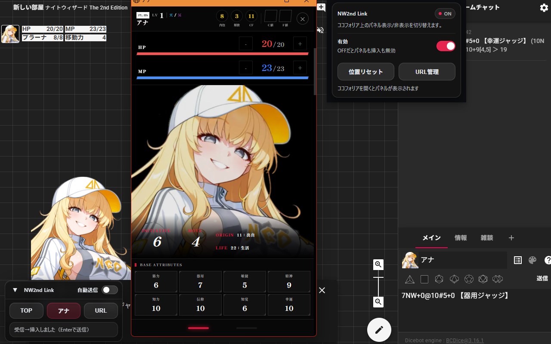This screenshot has height=344, width=551.
Task: Click the NW2nd Link status message field
Action: pyautogui.click(x=64, y=330)
